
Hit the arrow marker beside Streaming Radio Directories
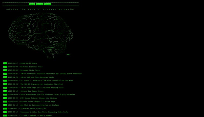click(x=5, y=108)
